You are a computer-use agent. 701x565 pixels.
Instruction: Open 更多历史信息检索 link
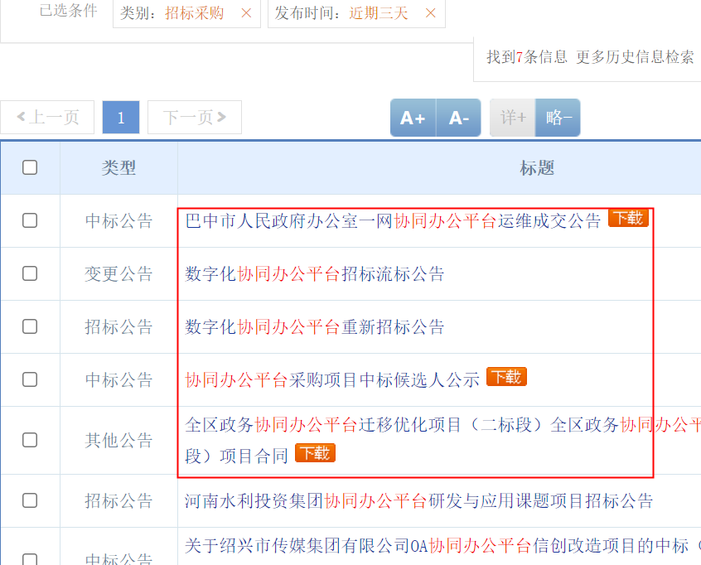(635, 57)
